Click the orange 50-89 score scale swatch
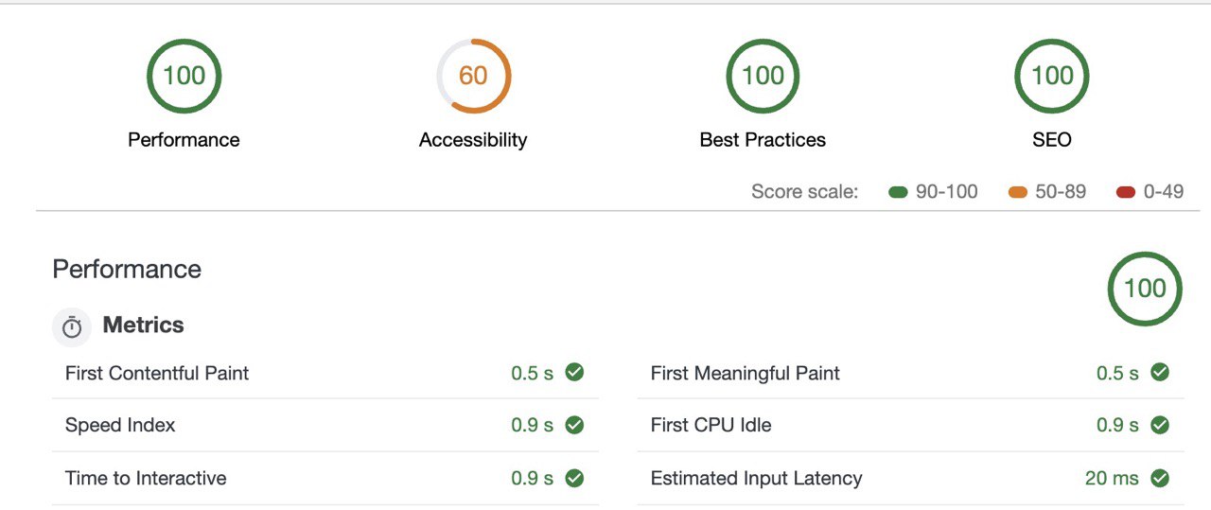 click(1018, 192)
